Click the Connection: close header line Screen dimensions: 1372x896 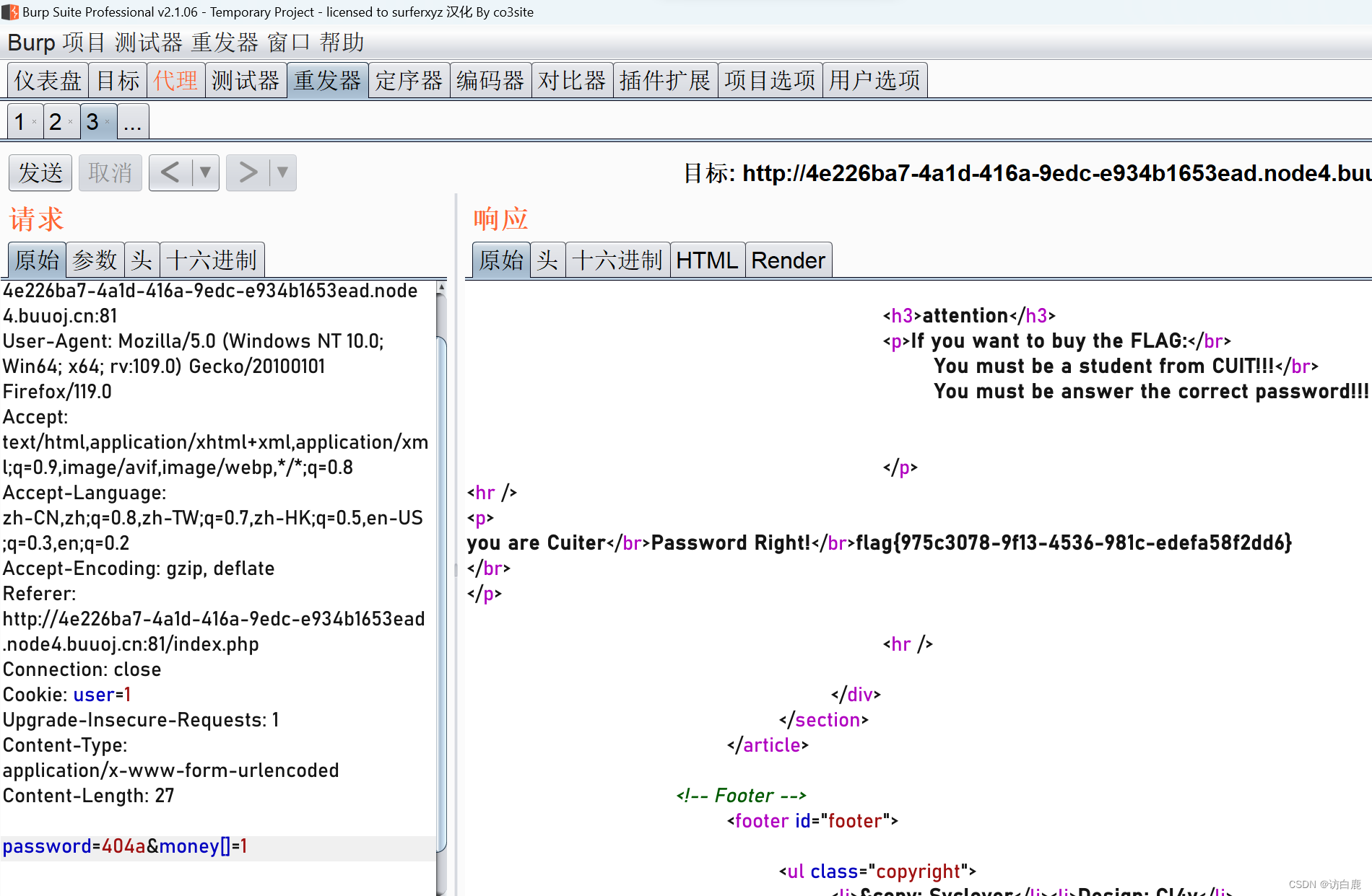coord(82,669)
